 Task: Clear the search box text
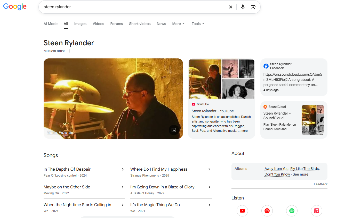click(x=231, y=7)
